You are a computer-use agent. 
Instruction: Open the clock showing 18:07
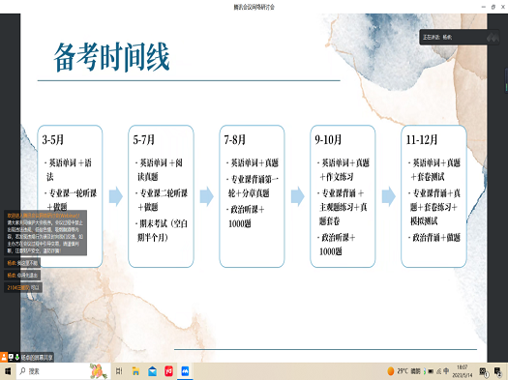pyautogui.click(x=463, y=371)
